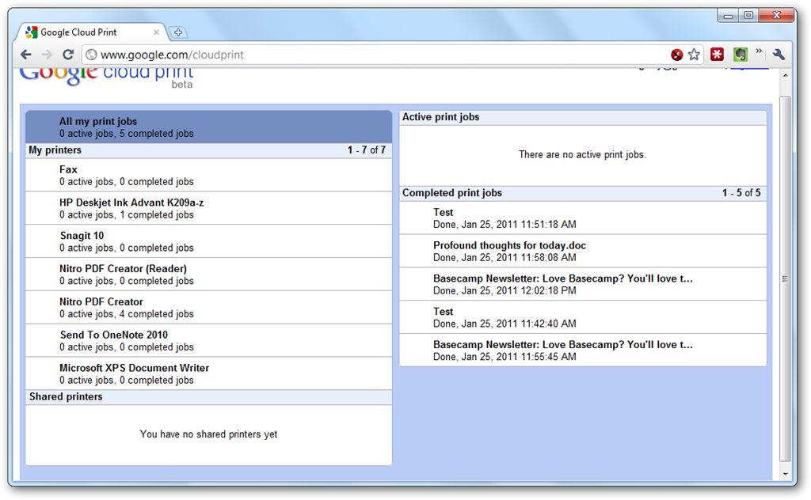Minimize the Chrome window
This screenshot has height=500, width=811.
(x=729, y=16)
